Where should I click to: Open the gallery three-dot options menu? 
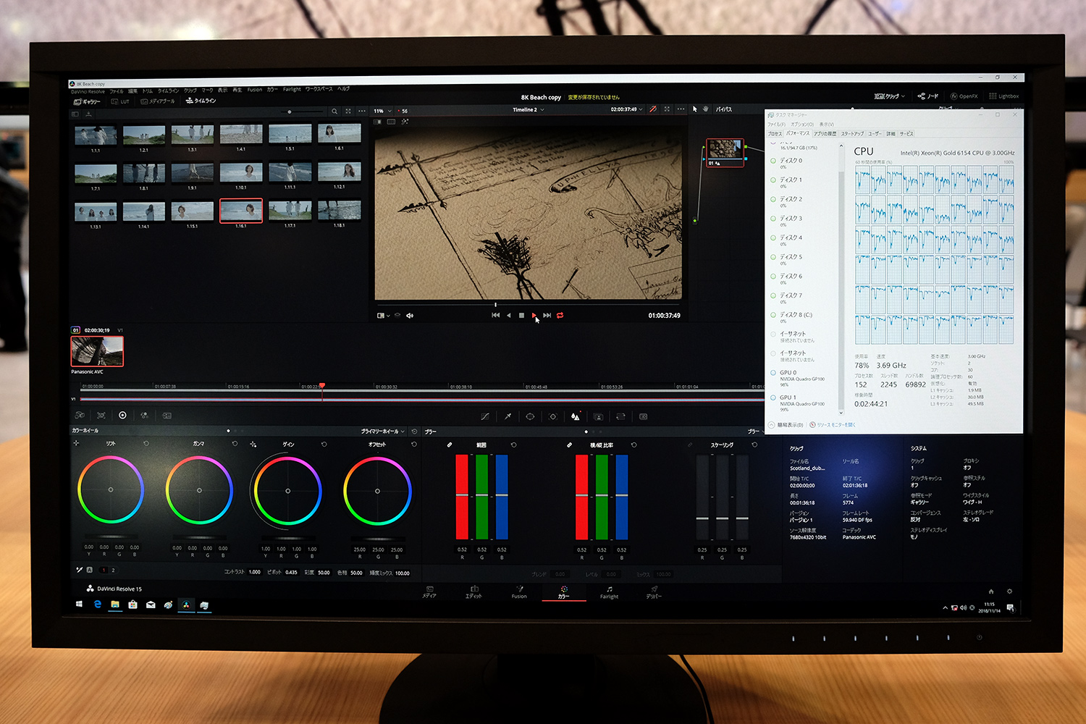[361, 111]
